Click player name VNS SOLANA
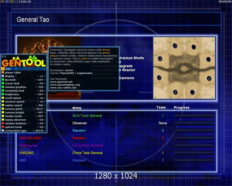This screenshot has height=186, width=232. pyautogui.click(x=30, y=138)
